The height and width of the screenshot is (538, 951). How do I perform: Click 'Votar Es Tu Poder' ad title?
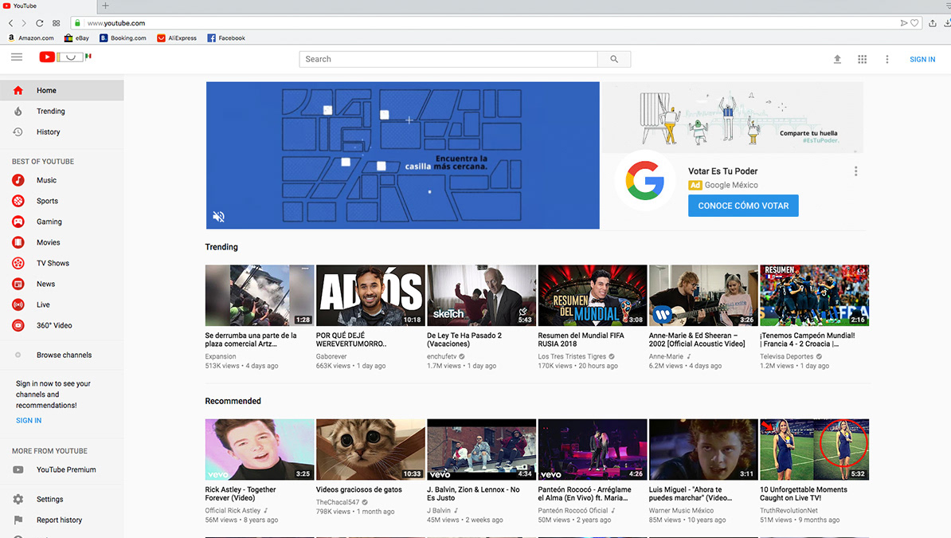(722, 171)
